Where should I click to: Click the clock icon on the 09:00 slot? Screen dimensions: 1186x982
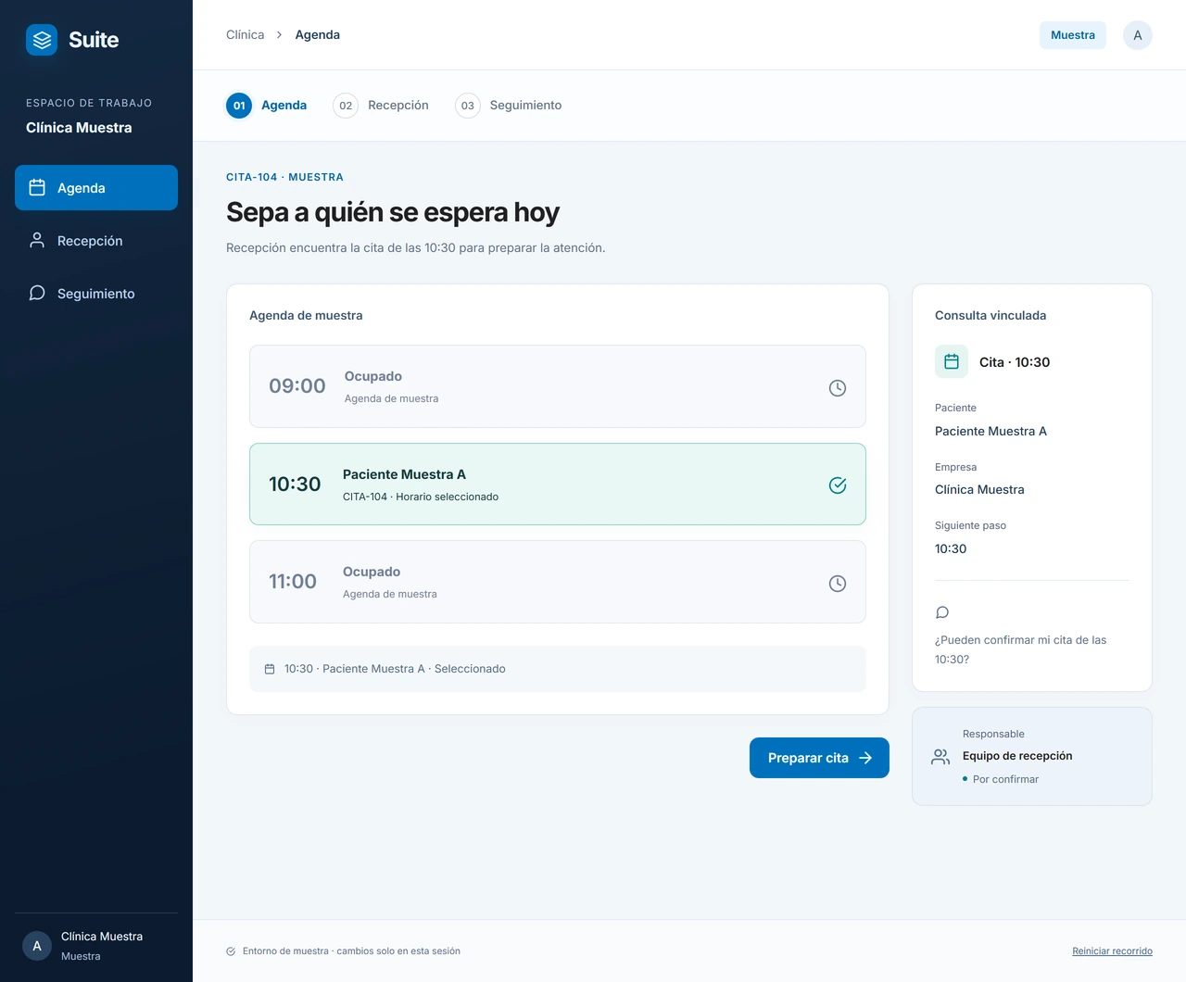838,388
